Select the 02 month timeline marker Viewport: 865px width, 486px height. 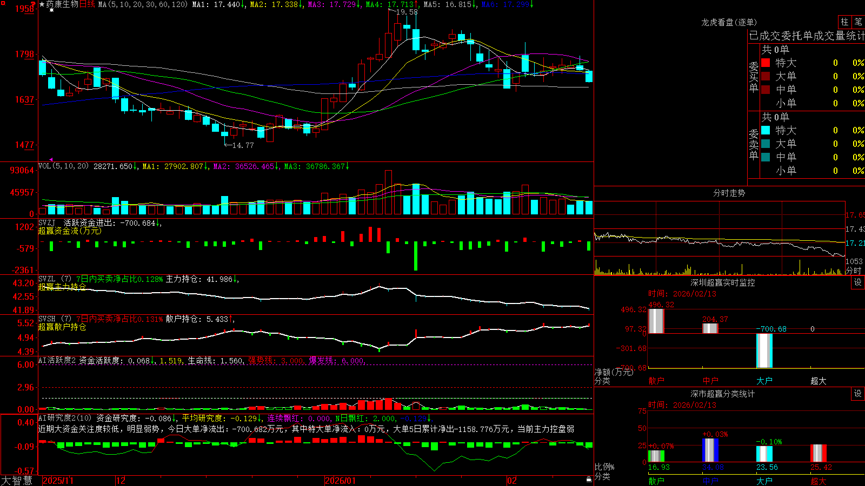pos(512,481)
